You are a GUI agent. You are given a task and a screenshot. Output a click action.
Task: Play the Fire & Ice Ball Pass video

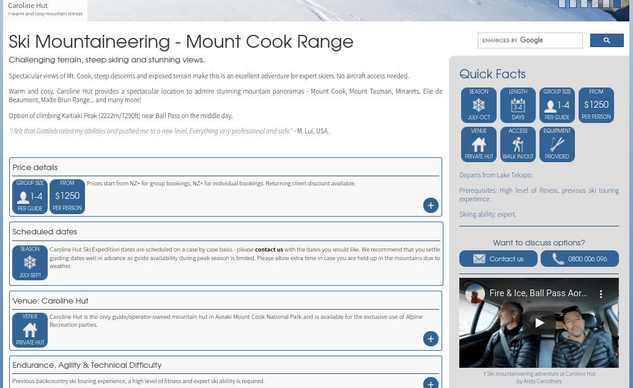point(539,323)
